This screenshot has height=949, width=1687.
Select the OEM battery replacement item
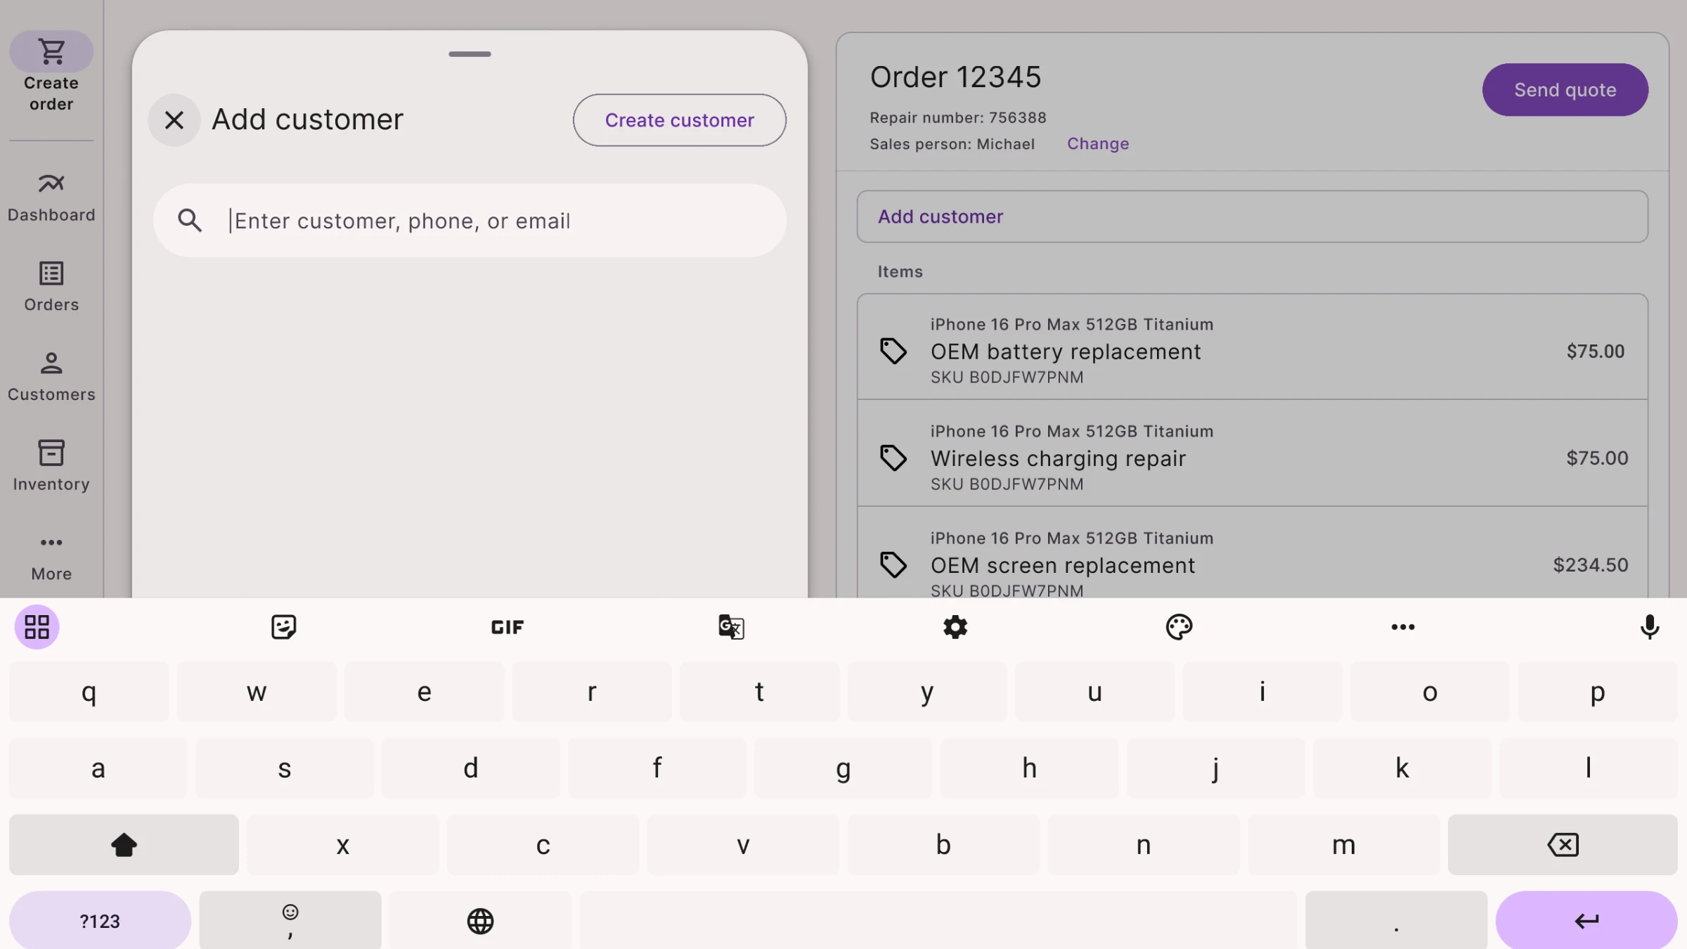(x=1252, y=347)
